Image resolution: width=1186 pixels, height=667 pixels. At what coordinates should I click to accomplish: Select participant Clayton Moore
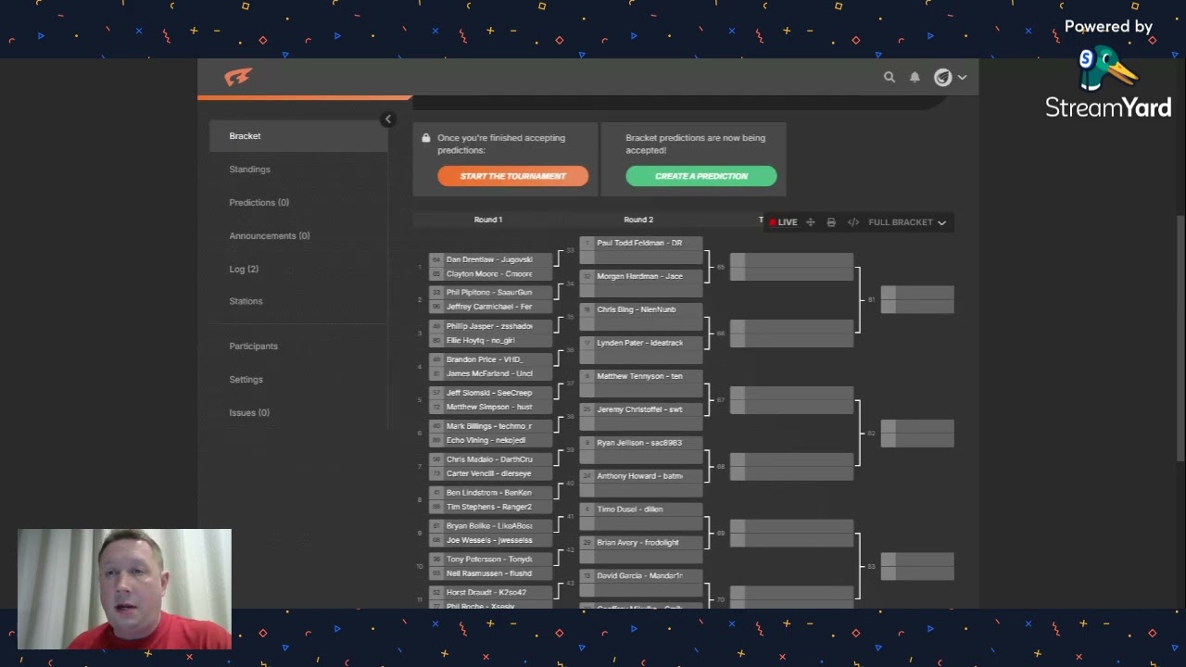click(490, 274)
